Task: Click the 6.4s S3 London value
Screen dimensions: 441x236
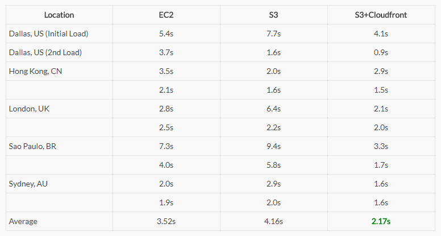Action: tap(274, 109)
